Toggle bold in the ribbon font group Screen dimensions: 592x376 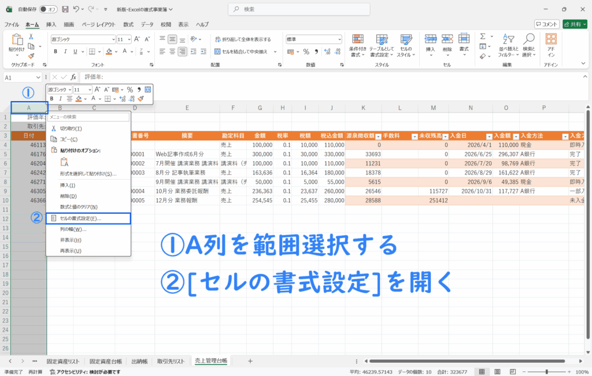pyautogui.click(x=55, y=51)
